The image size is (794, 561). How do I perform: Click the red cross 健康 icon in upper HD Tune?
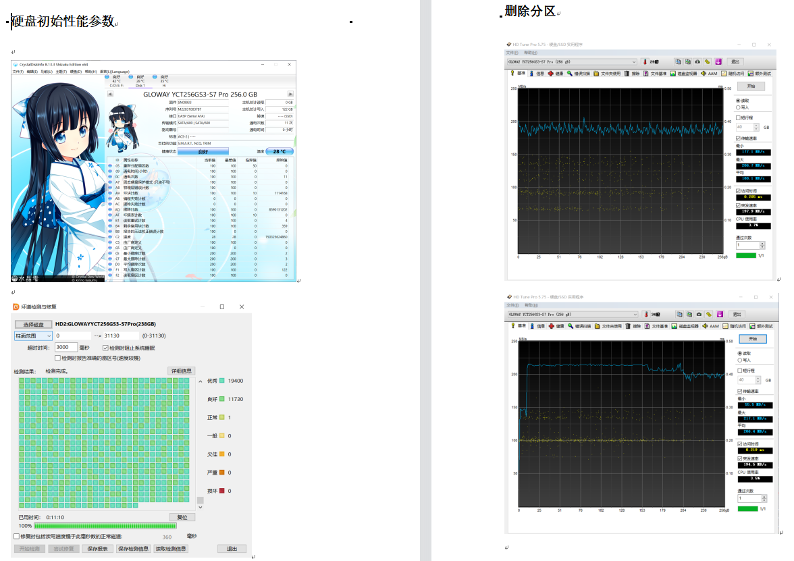(x=550, y=74)
